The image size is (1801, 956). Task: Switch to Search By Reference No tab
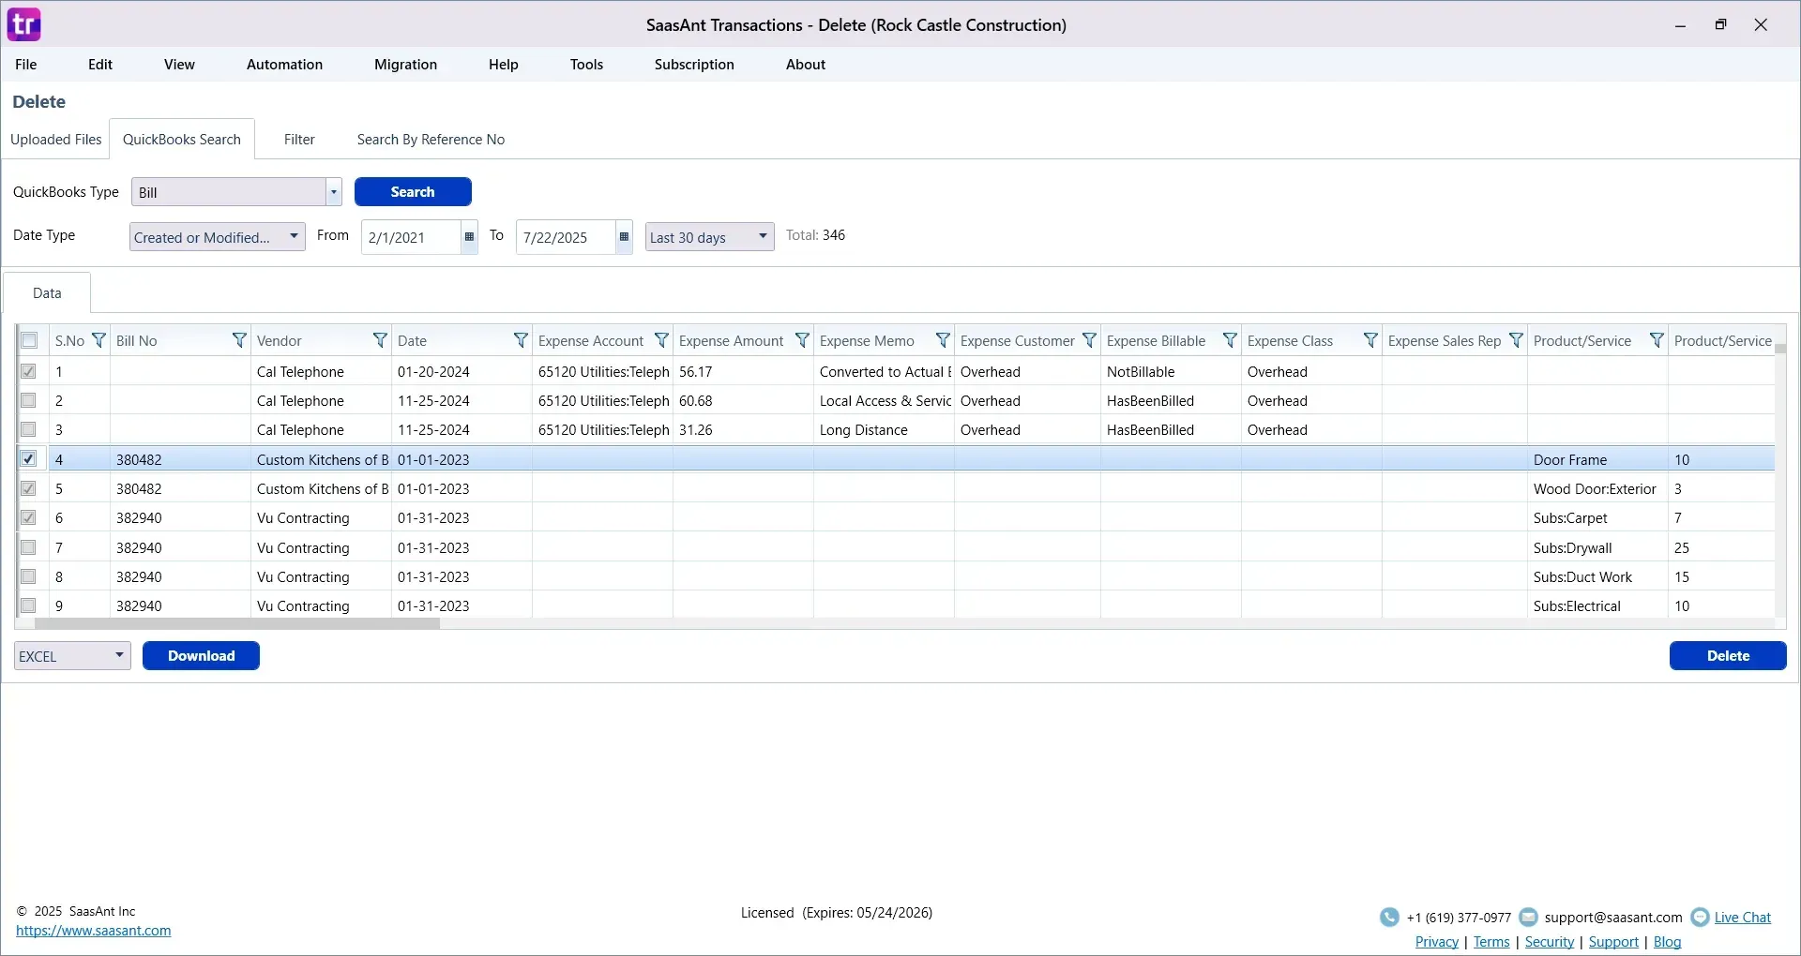pyautogui.click(x=431, y=140)
